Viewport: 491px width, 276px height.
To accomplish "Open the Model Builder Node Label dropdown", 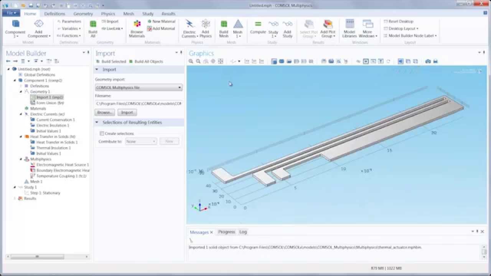I will (x=410, y=36).
